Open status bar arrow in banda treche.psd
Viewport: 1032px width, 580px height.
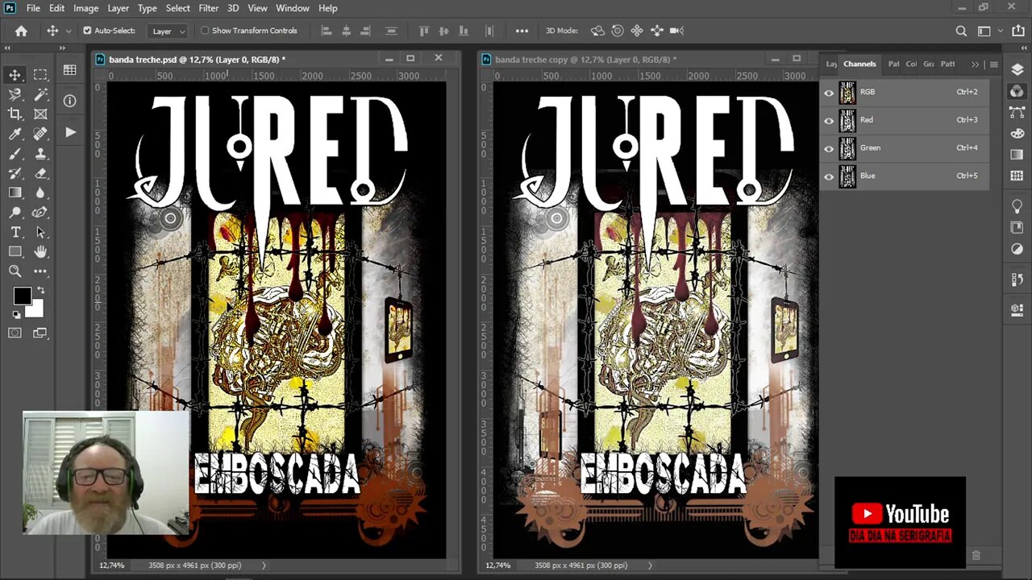coord(263,565)
